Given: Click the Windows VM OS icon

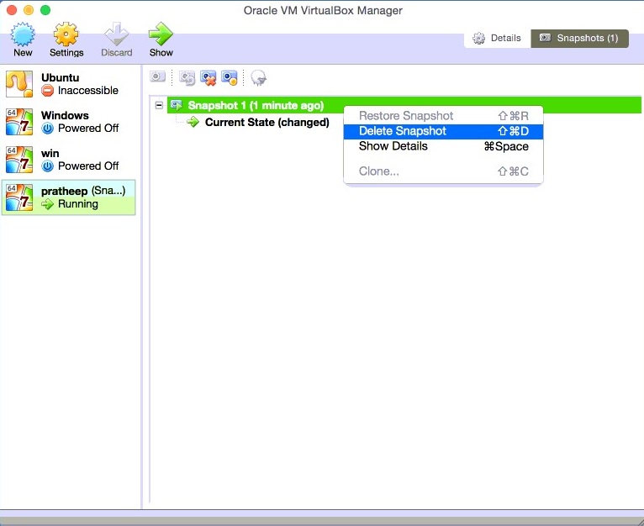Looking at the screenshot, I should 19,122.
